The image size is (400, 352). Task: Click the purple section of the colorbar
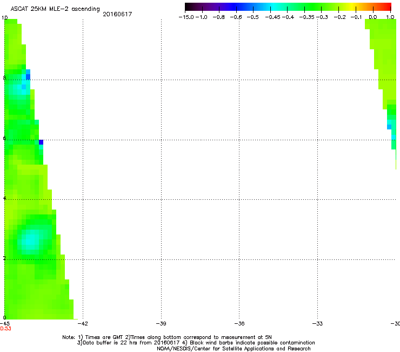coord(214,7)
